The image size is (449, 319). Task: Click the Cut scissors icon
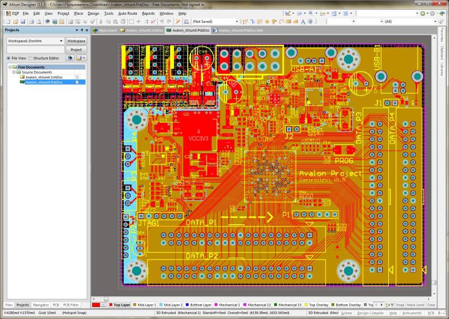point(101,22)
